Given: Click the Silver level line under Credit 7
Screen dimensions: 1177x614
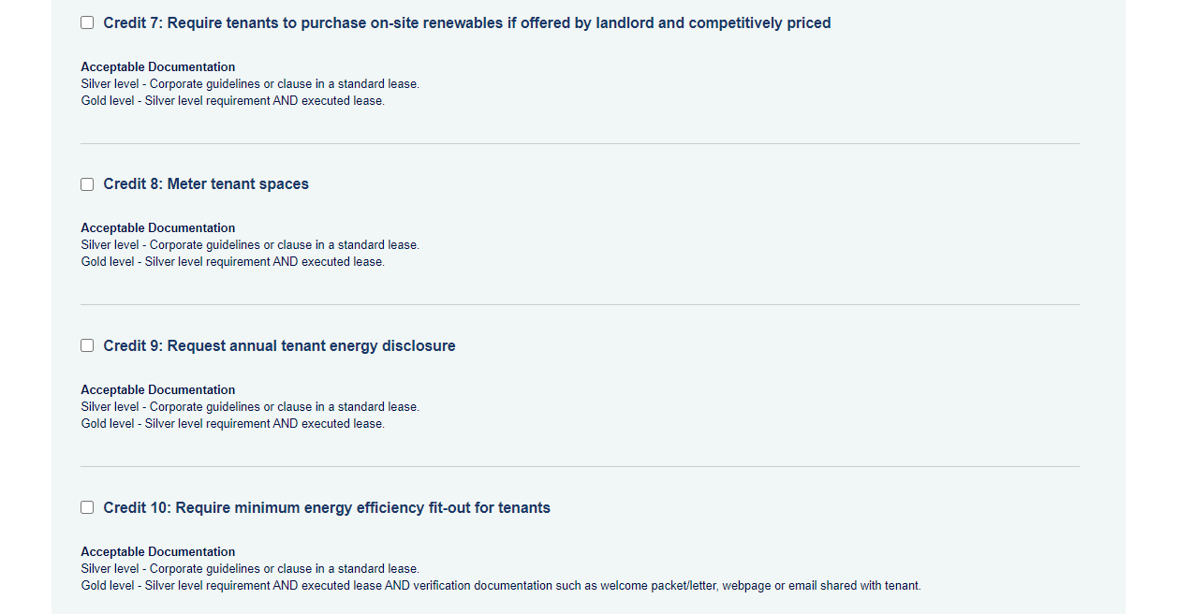Looking at the screenshot, I should (250, 84).
